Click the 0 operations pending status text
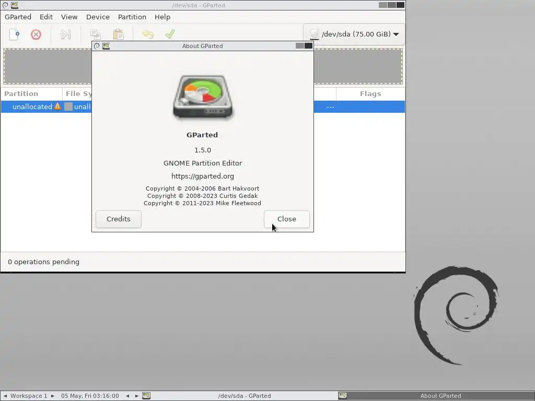Image resolution: width=535 pixels, height=401 pixels. [44, 262]
